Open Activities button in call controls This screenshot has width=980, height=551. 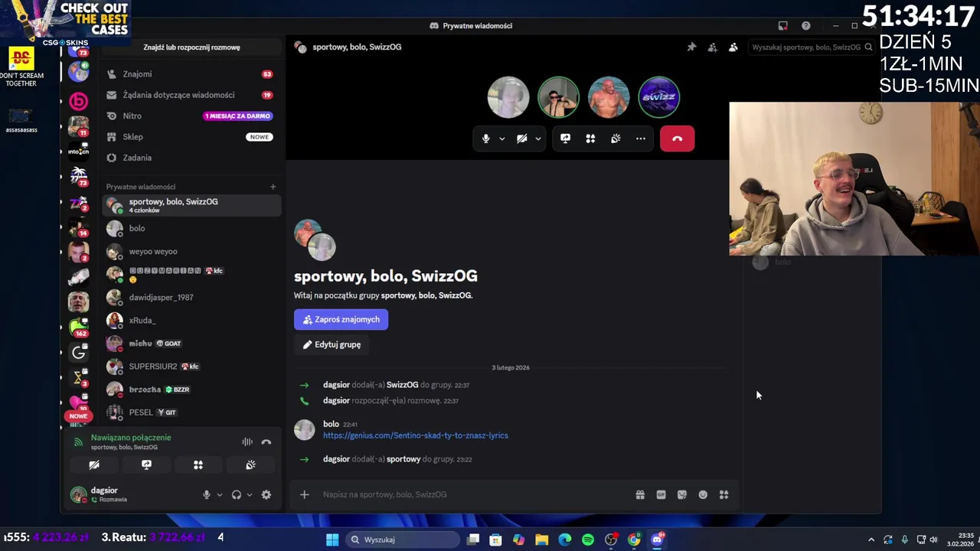590,139
